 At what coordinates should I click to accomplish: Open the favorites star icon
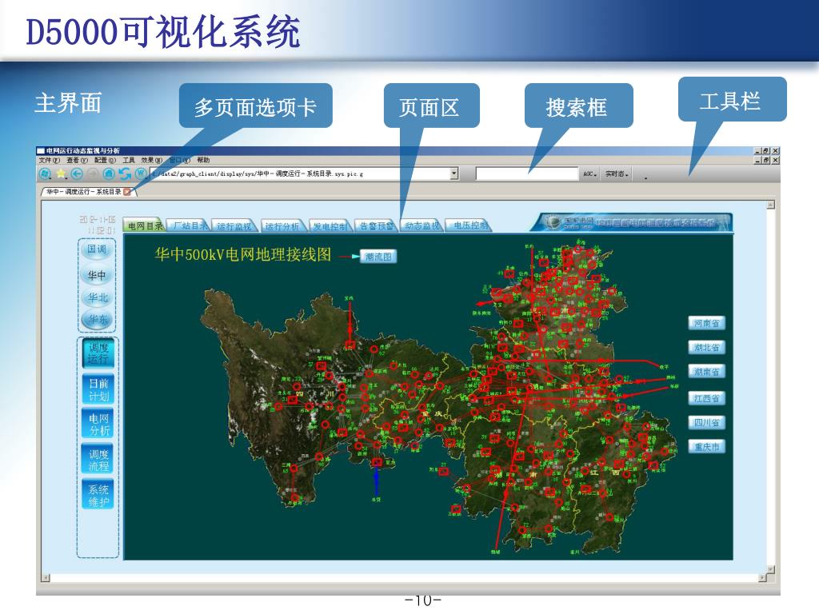(61, 173)
